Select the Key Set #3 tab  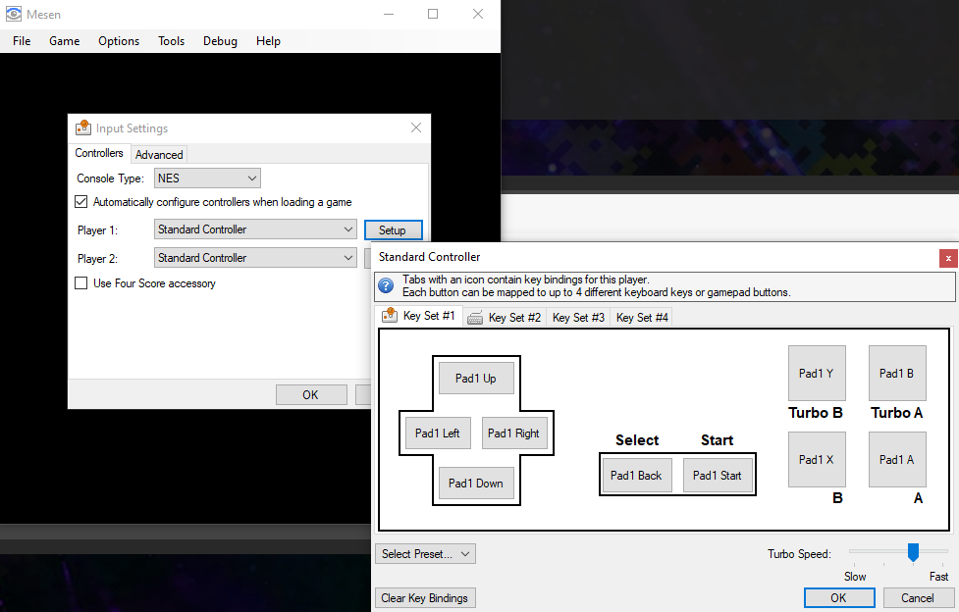tap(578, 318)
